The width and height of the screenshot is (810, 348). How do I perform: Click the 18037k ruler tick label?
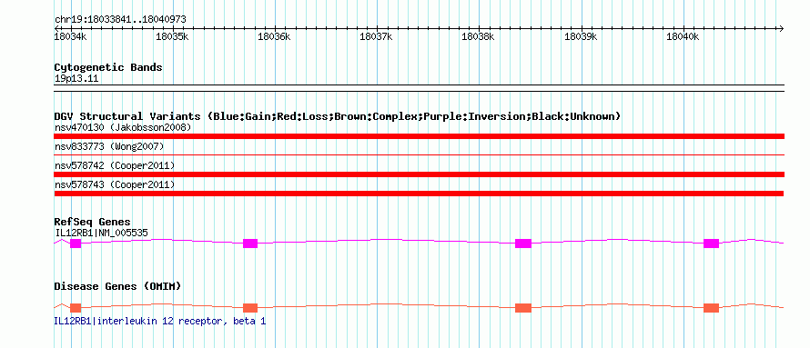point(376,36)
